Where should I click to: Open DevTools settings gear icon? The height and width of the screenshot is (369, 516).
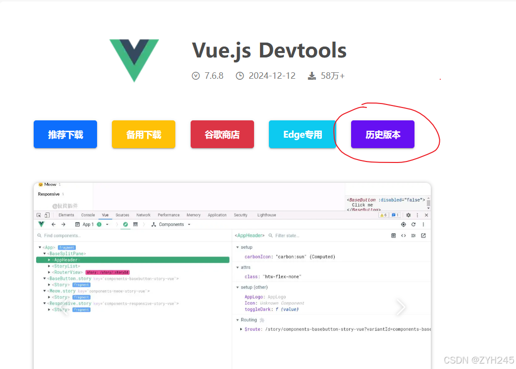click(x=409, y=215)
